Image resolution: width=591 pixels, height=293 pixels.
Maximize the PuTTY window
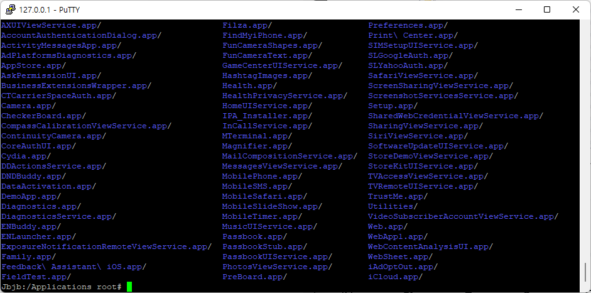click(547, 9)
